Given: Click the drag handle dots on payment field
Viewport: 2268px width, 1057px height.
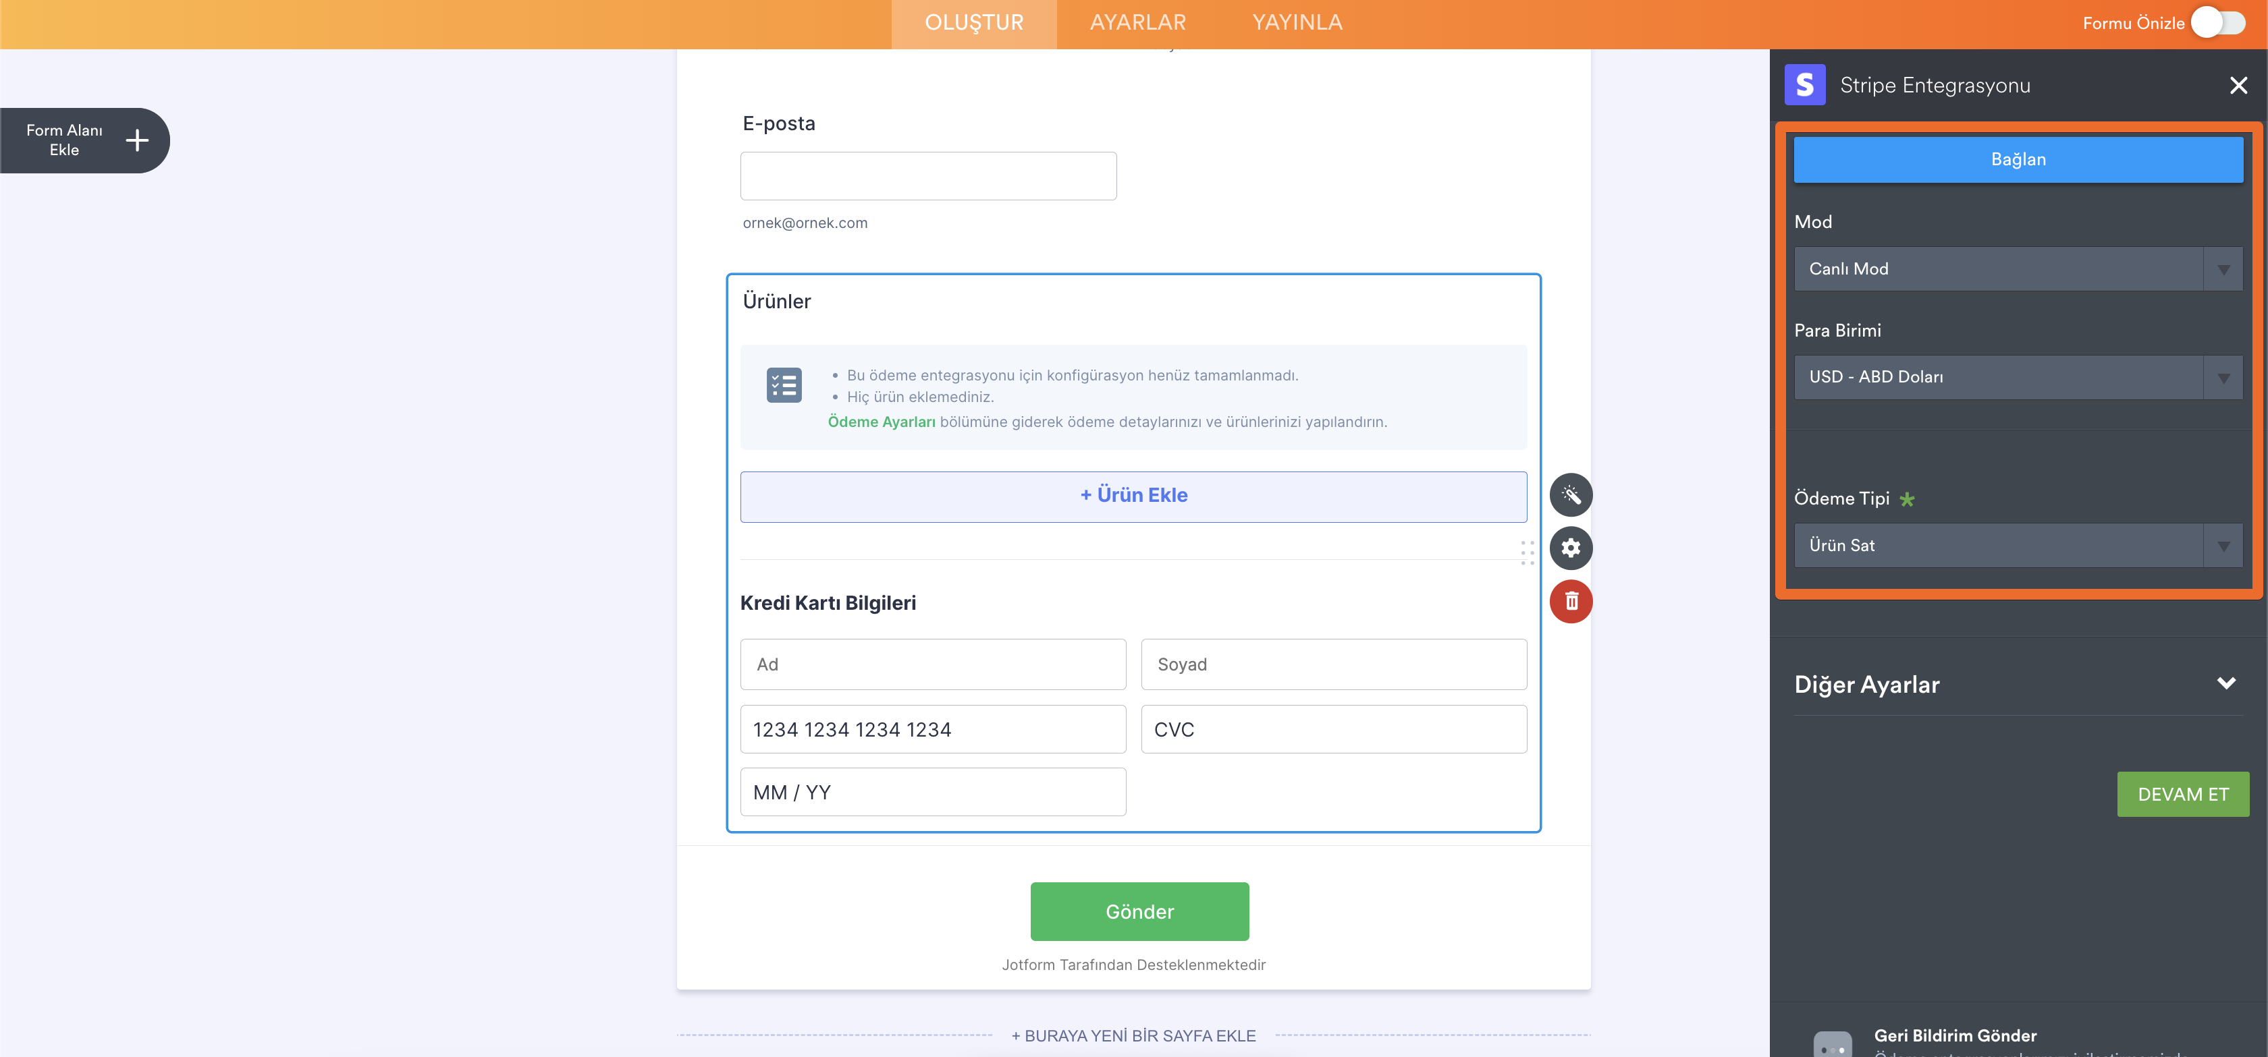Looking at the screenshot, I should click(1527, 552).
